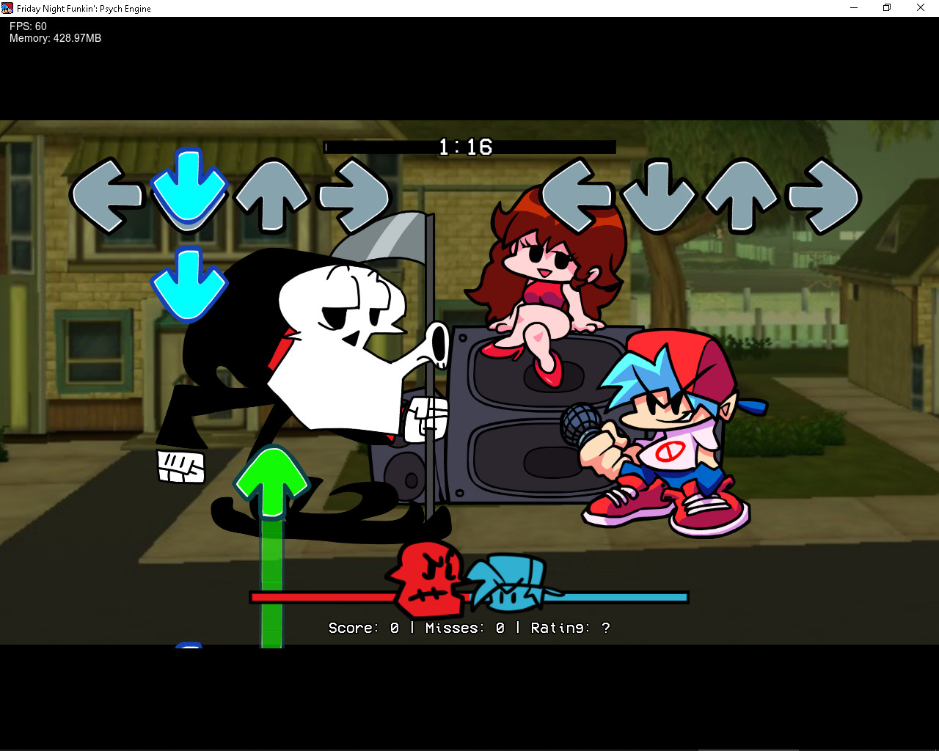Viewport: 939px width, 751px height.
Task: Click the player's down arrow receptor
Action: point(660,196)
